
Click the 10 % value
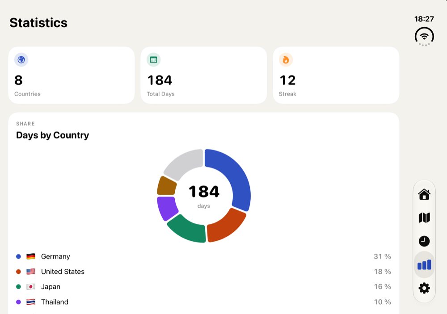[x=382, y=302]
